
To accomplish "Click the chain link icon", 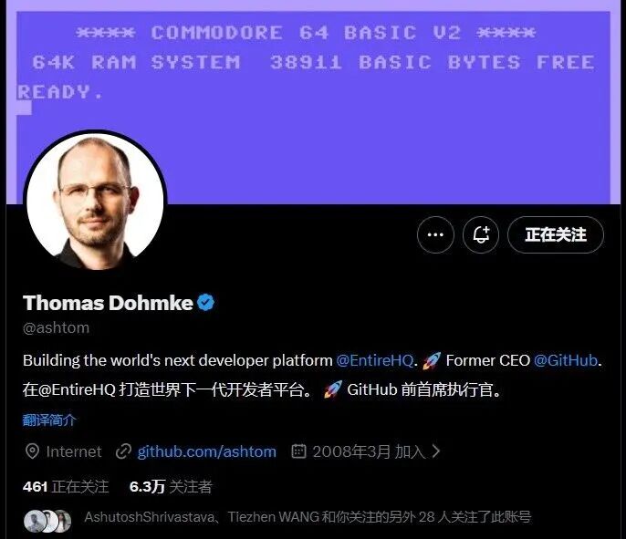I will pos(123,451).
